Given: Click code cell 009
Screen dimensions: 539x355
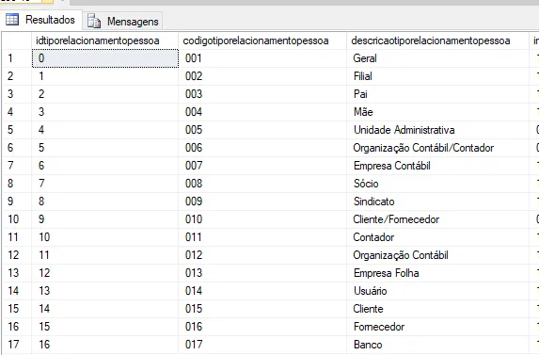Looking at the screenshot, I should (262, 202).
